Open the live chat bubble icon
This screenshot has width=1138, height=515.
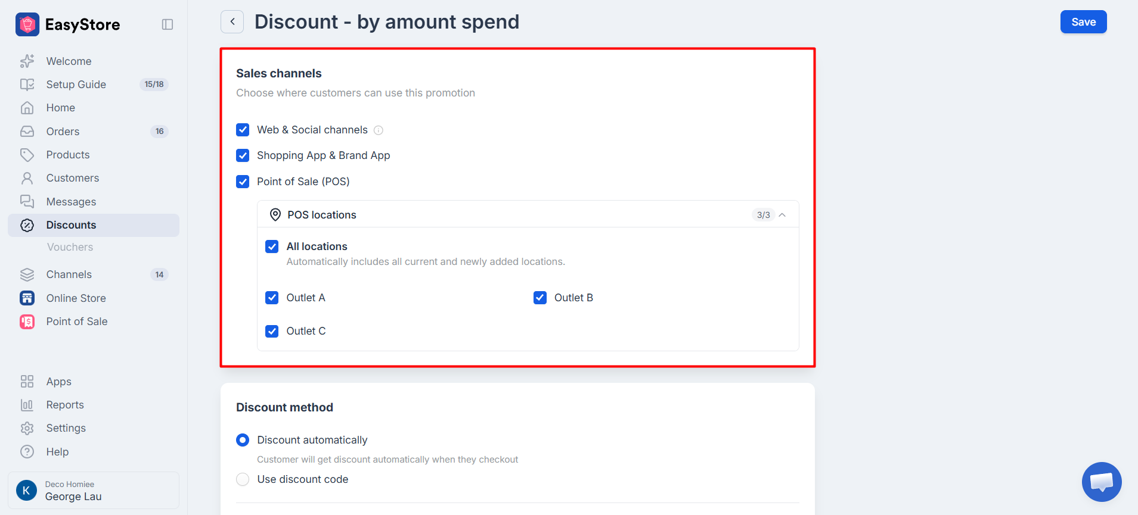[x=1102, y=482]
